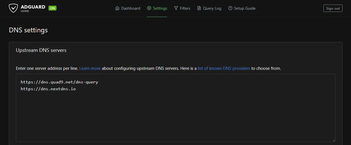The image size is (351, 145).
Task: Open the list of known DNS providers link
Action: tap(224, 68)
